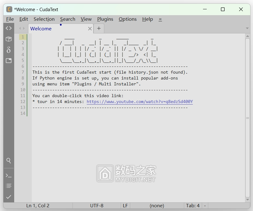Add a new tab with plus button
The height and width of the screenshot is (211, 253).
(x=99, y=28)
